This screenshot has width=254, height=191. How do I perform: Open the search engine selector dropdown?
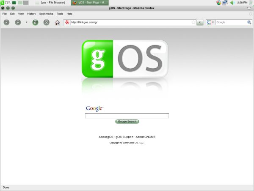[210, 22]
